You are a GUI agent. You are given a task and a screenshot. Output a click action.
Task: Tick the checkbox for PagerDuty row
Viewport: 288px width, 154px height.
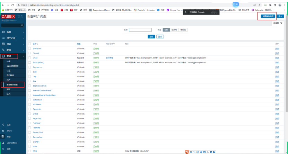(29, 118)
